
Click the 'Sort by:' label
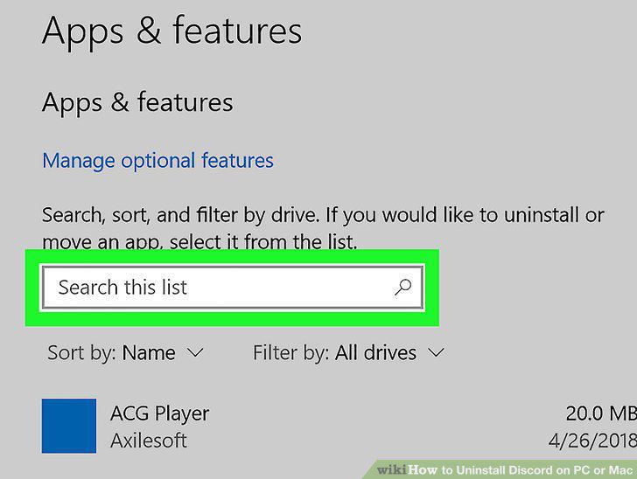click(82, 352)
